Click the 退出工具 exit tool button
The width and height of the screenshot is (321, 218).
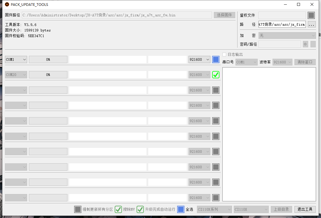tap(305, 209)
